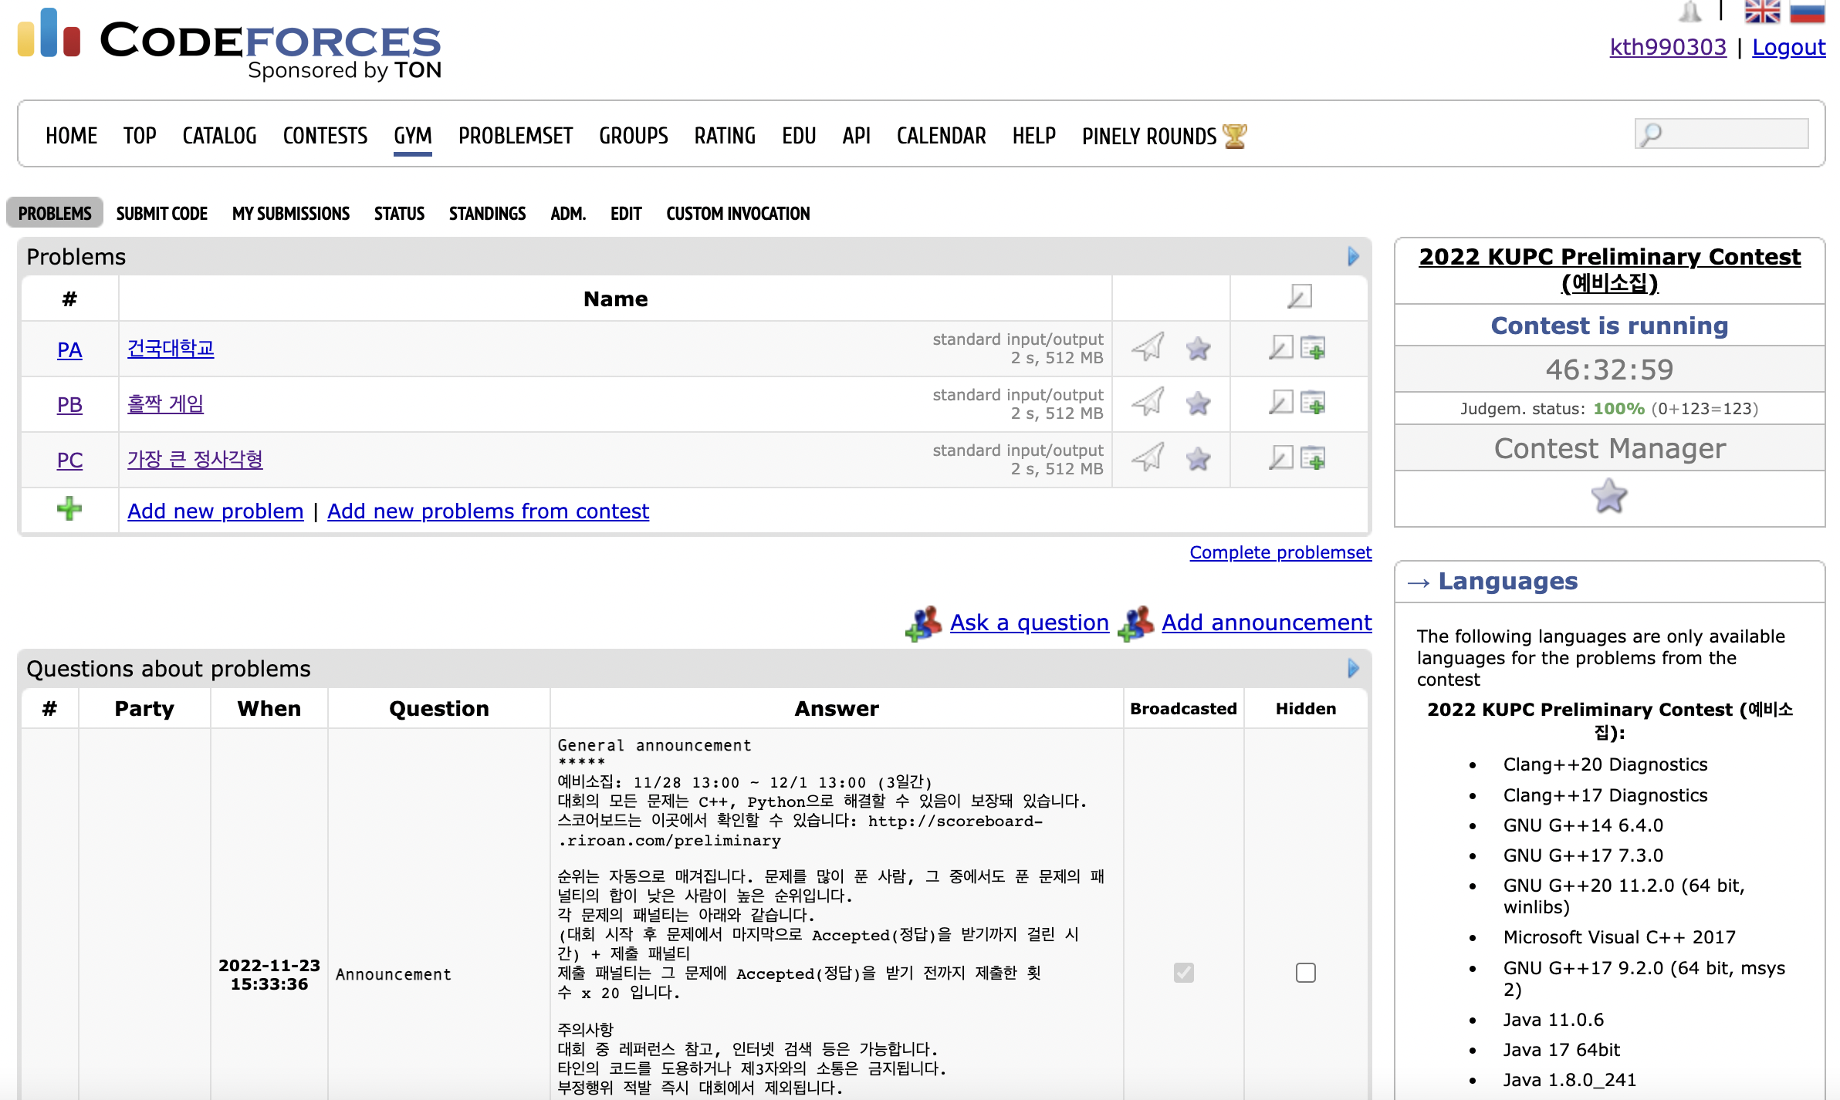Click the submit paper plane icon for problem PA

(1148, 348)
